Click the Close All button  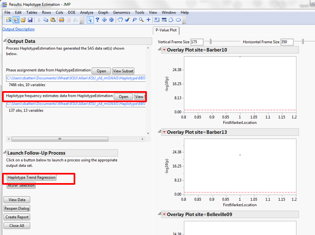[x=17, y=226]
